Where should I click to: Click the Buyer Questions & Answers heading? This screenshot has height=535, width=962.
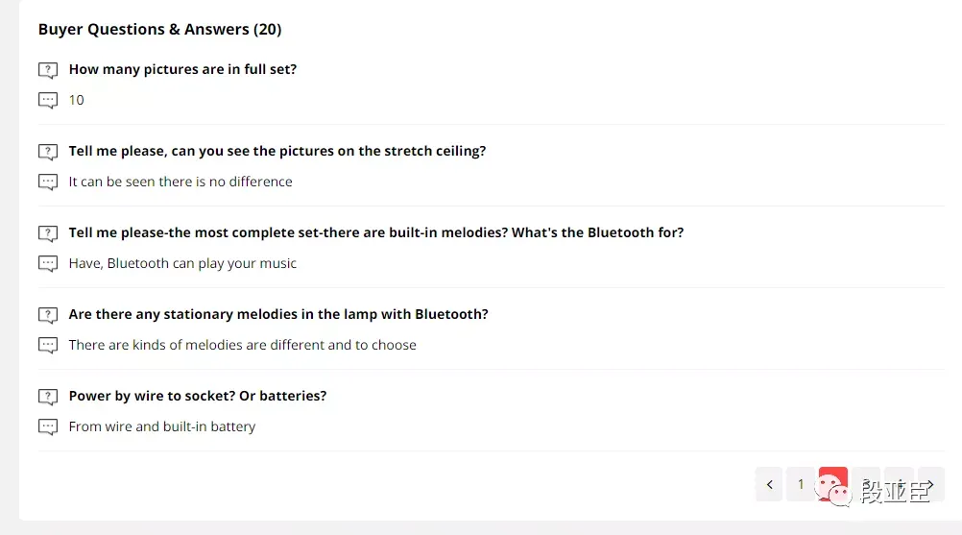click(160, 30)
